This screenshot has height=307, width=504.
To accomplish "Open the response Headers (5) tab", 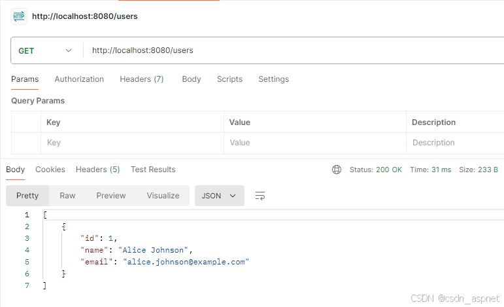I will click(97, 170).
